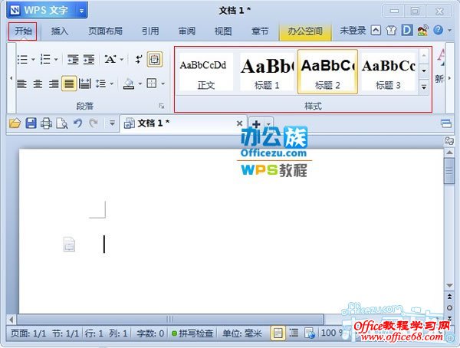The image size is (460, 348).
Task: Customize quick access toolbar dropdown
Action: (112, 123)
